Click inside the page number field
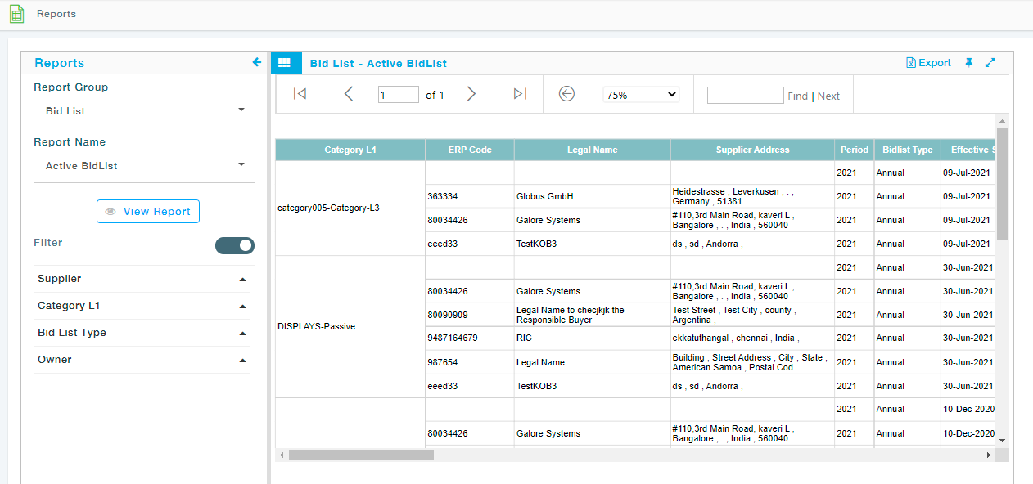The width and height of the screenshot is (1033, 484). pyautogui.click(x=399, y=94)
